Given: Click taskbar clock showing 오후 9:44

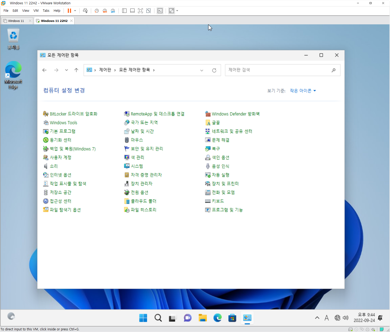Looking at the screenshot, I should 364,318.
